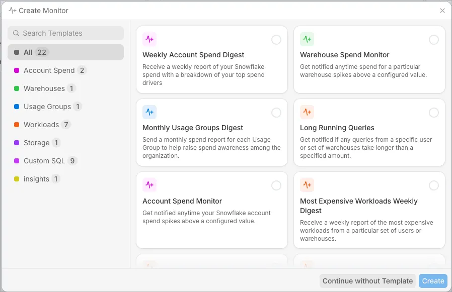Image resolution: width=452 pixels, height=292 pixels.
Task: Click the orange pulse icon on Long Running Queries
Action: (307, 112)
